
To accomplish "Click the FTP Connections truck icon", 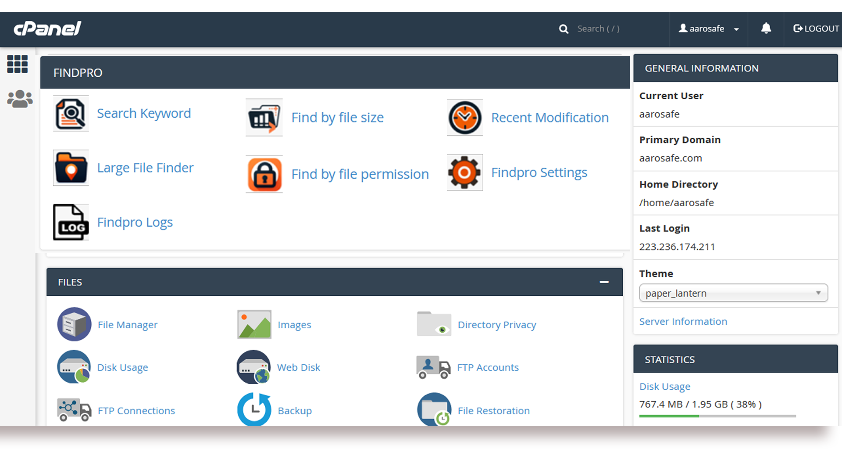I will tap(74, 410).
